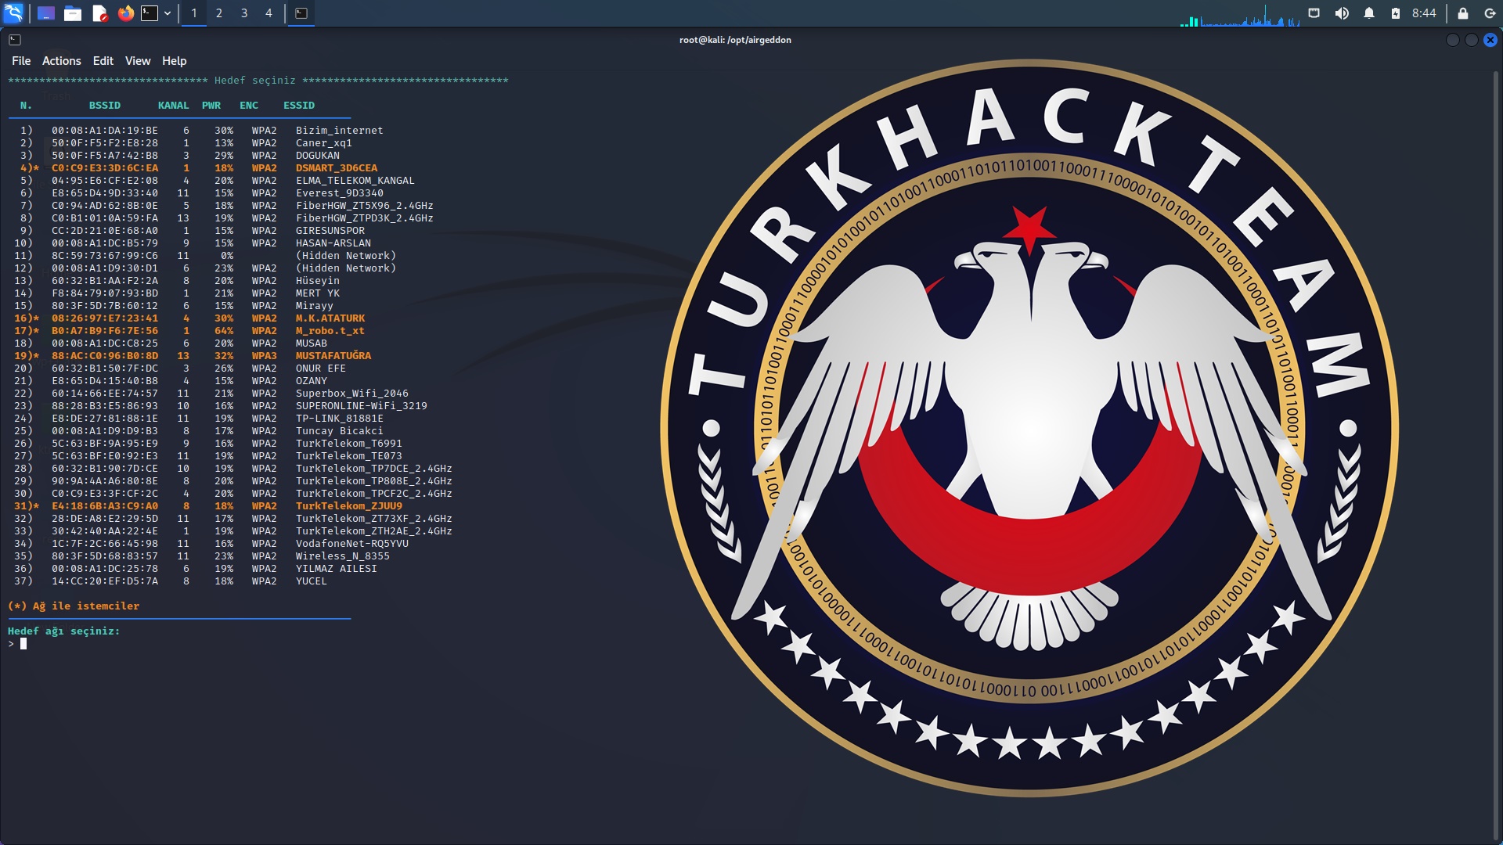The width and height of the screenshot is (1503, 845).
Task: Click the YILMAZ AILESI network name
Action: 337,569
